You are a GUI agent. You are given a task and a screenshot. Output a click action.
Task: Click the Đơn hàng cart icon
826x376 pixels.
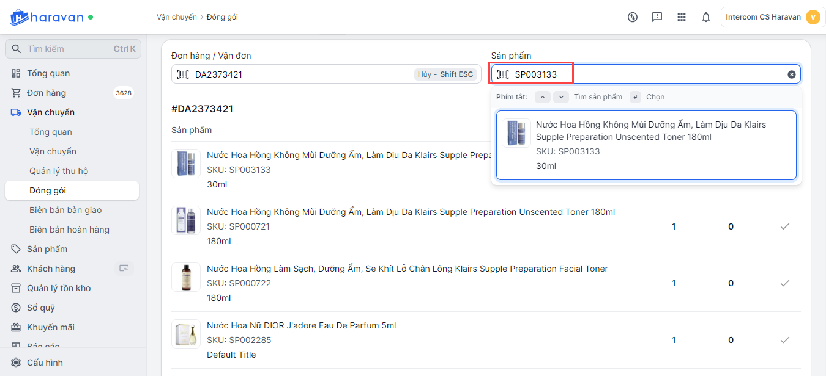16,93
